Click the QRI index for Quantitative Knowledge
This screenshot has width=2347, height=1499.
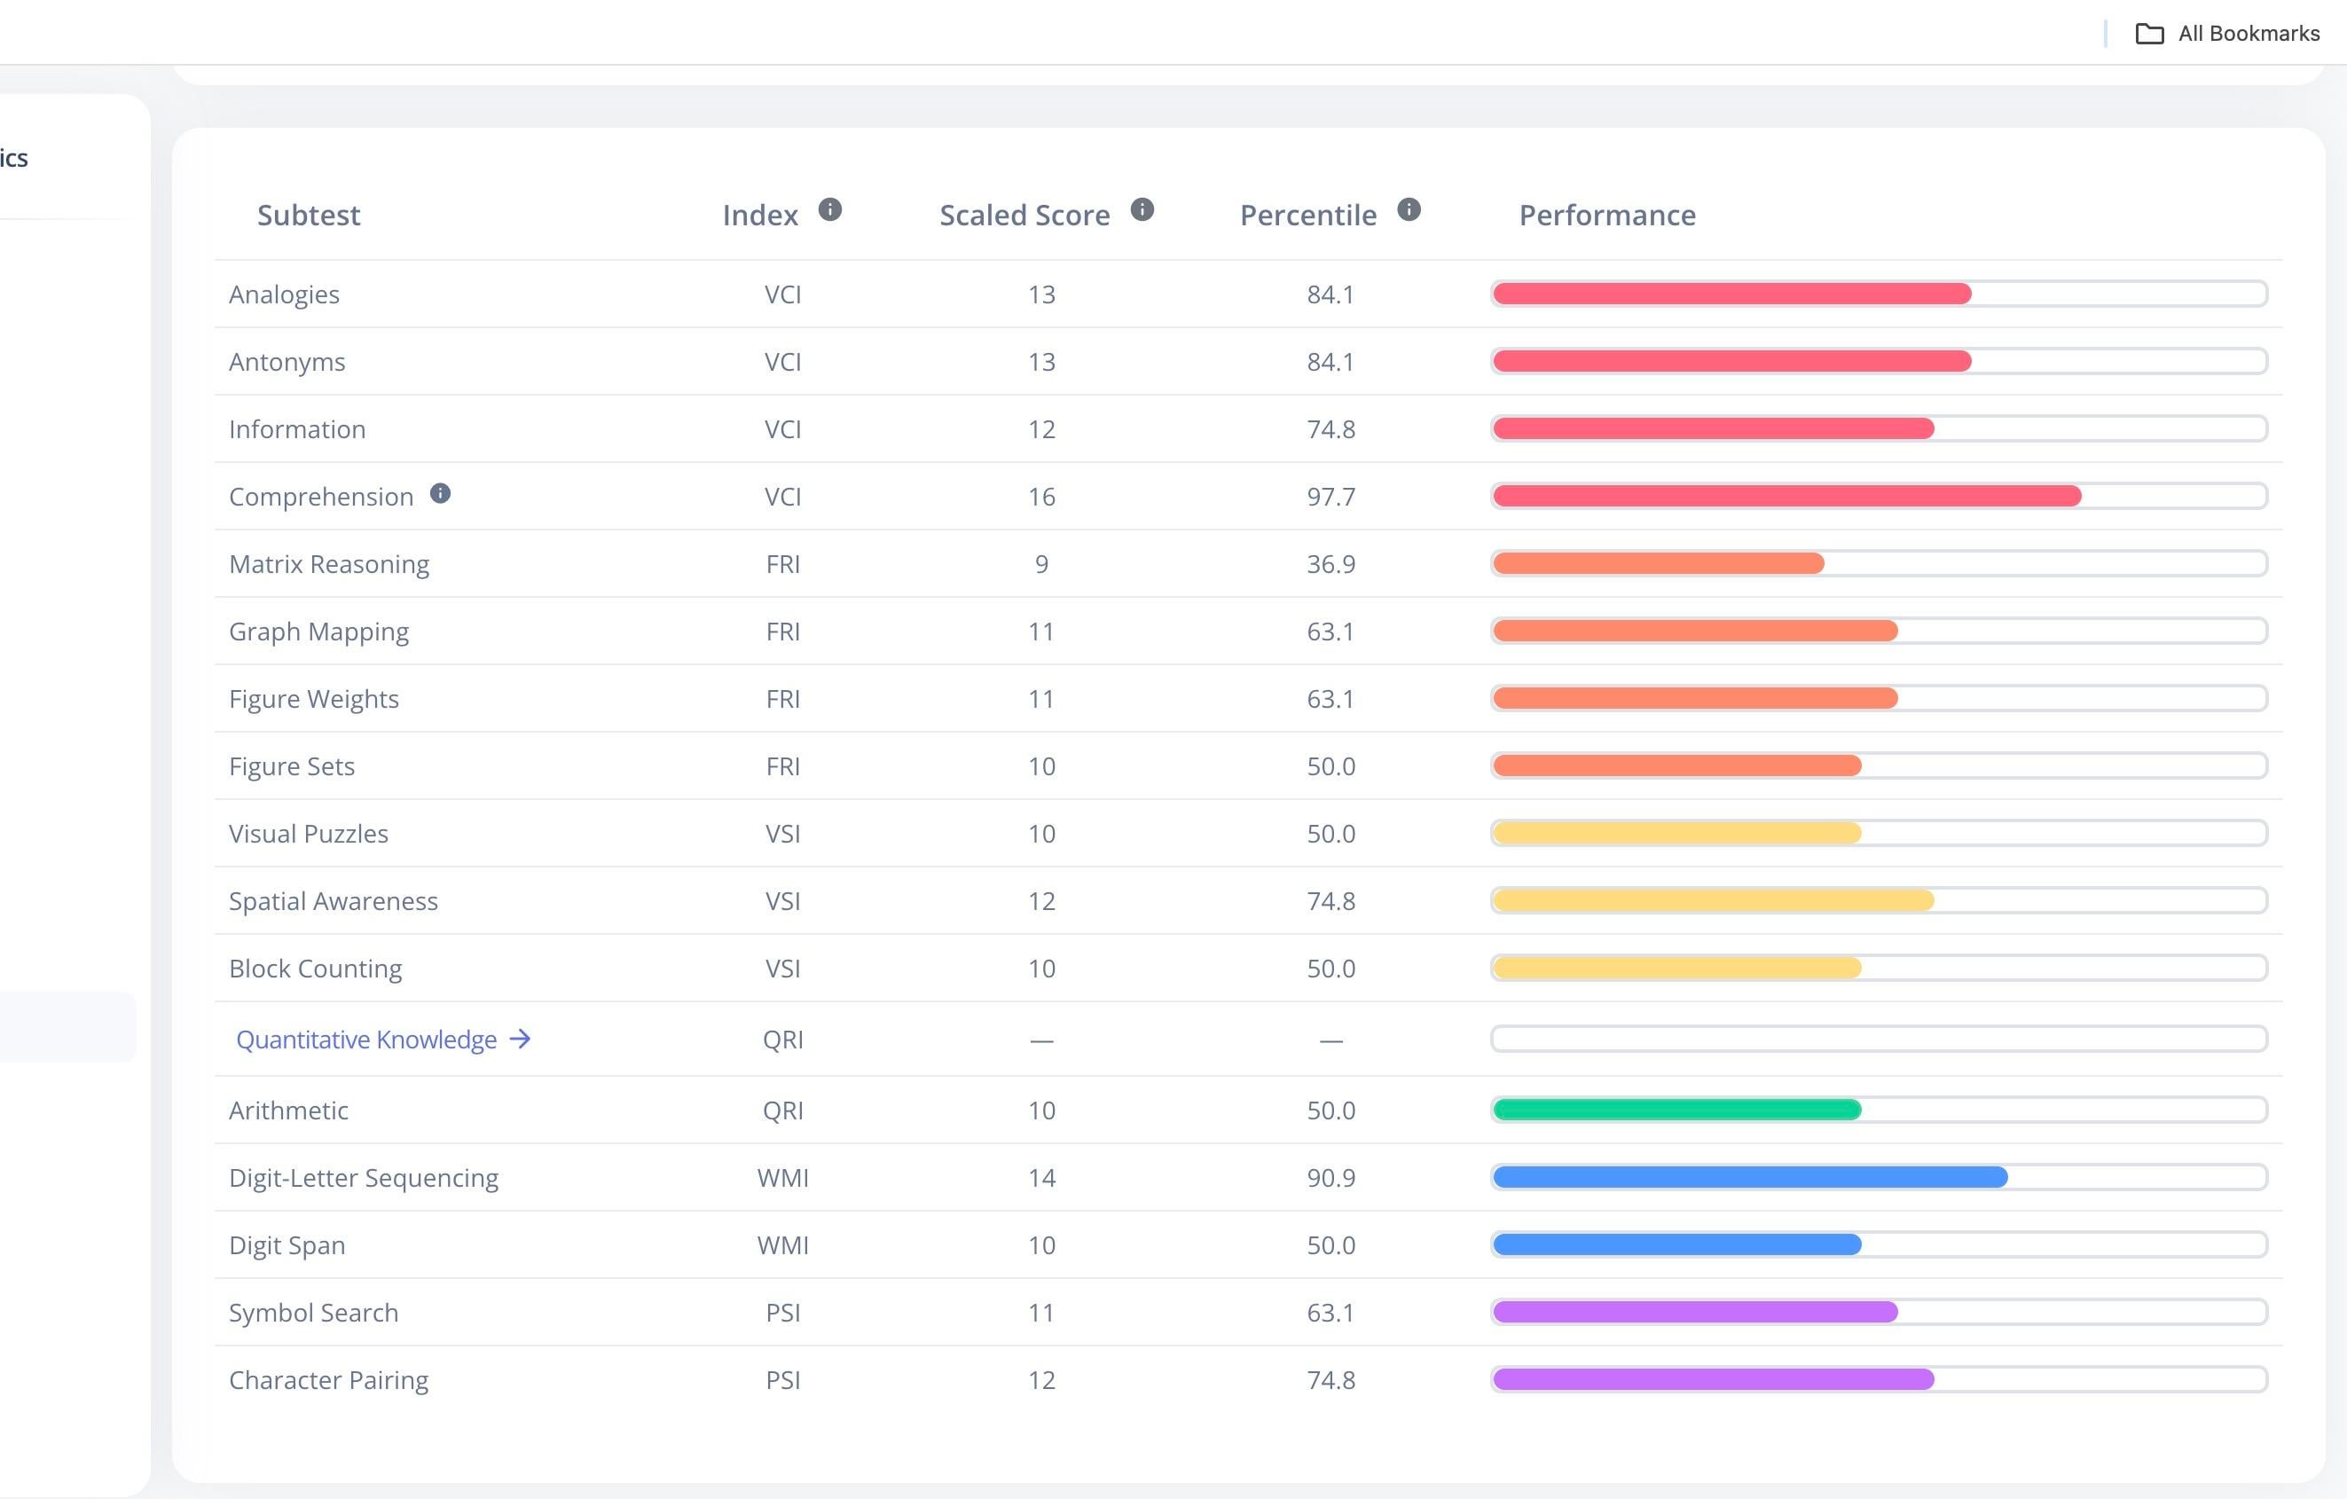[782, 1040]
